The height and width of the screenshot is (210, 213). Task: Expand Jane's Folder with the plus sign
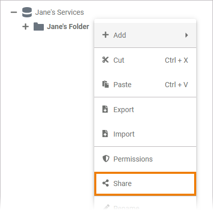(x=25, y=27)
